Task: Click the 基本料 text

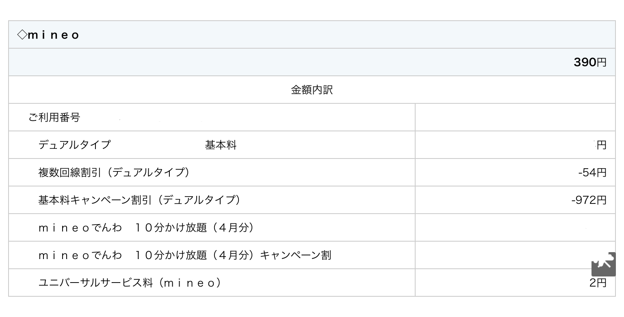Action: (x=221, y=145)
